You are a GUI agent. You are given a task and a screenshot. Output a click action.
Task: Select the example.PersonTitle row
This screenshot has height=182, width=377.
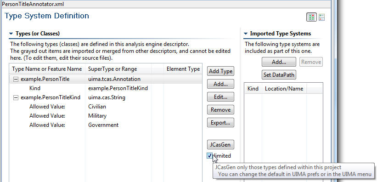(106, 79)
